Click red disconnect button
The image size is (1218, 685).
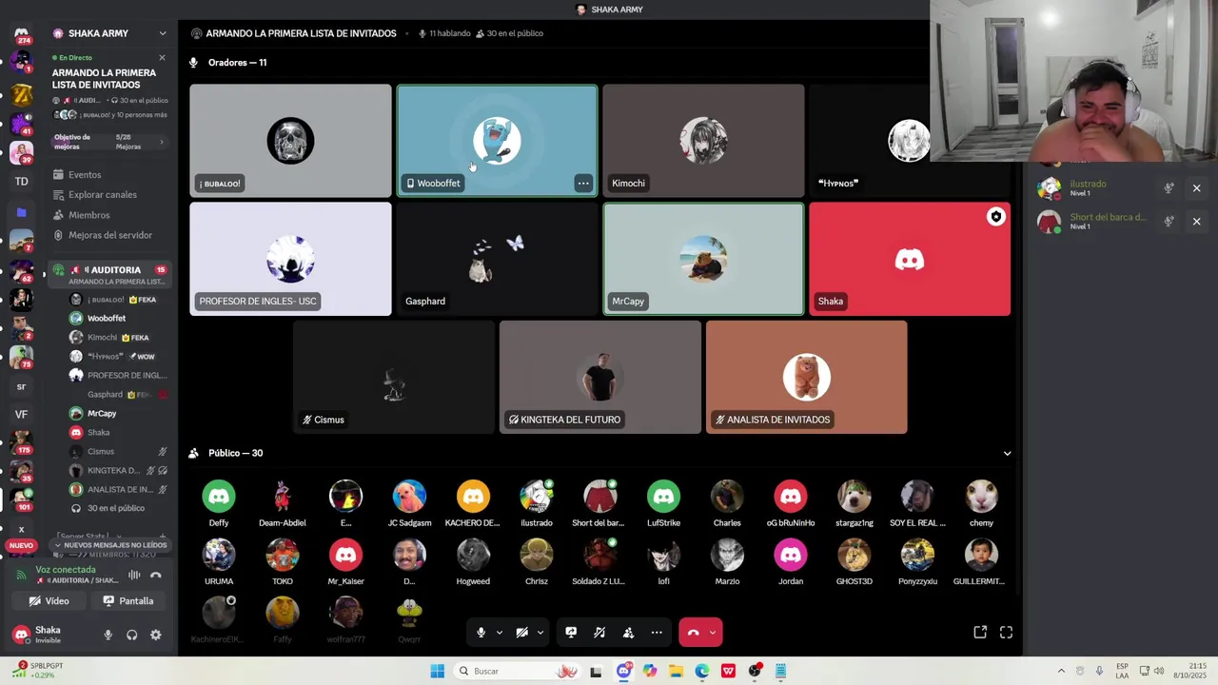click(x=693, y=633)
